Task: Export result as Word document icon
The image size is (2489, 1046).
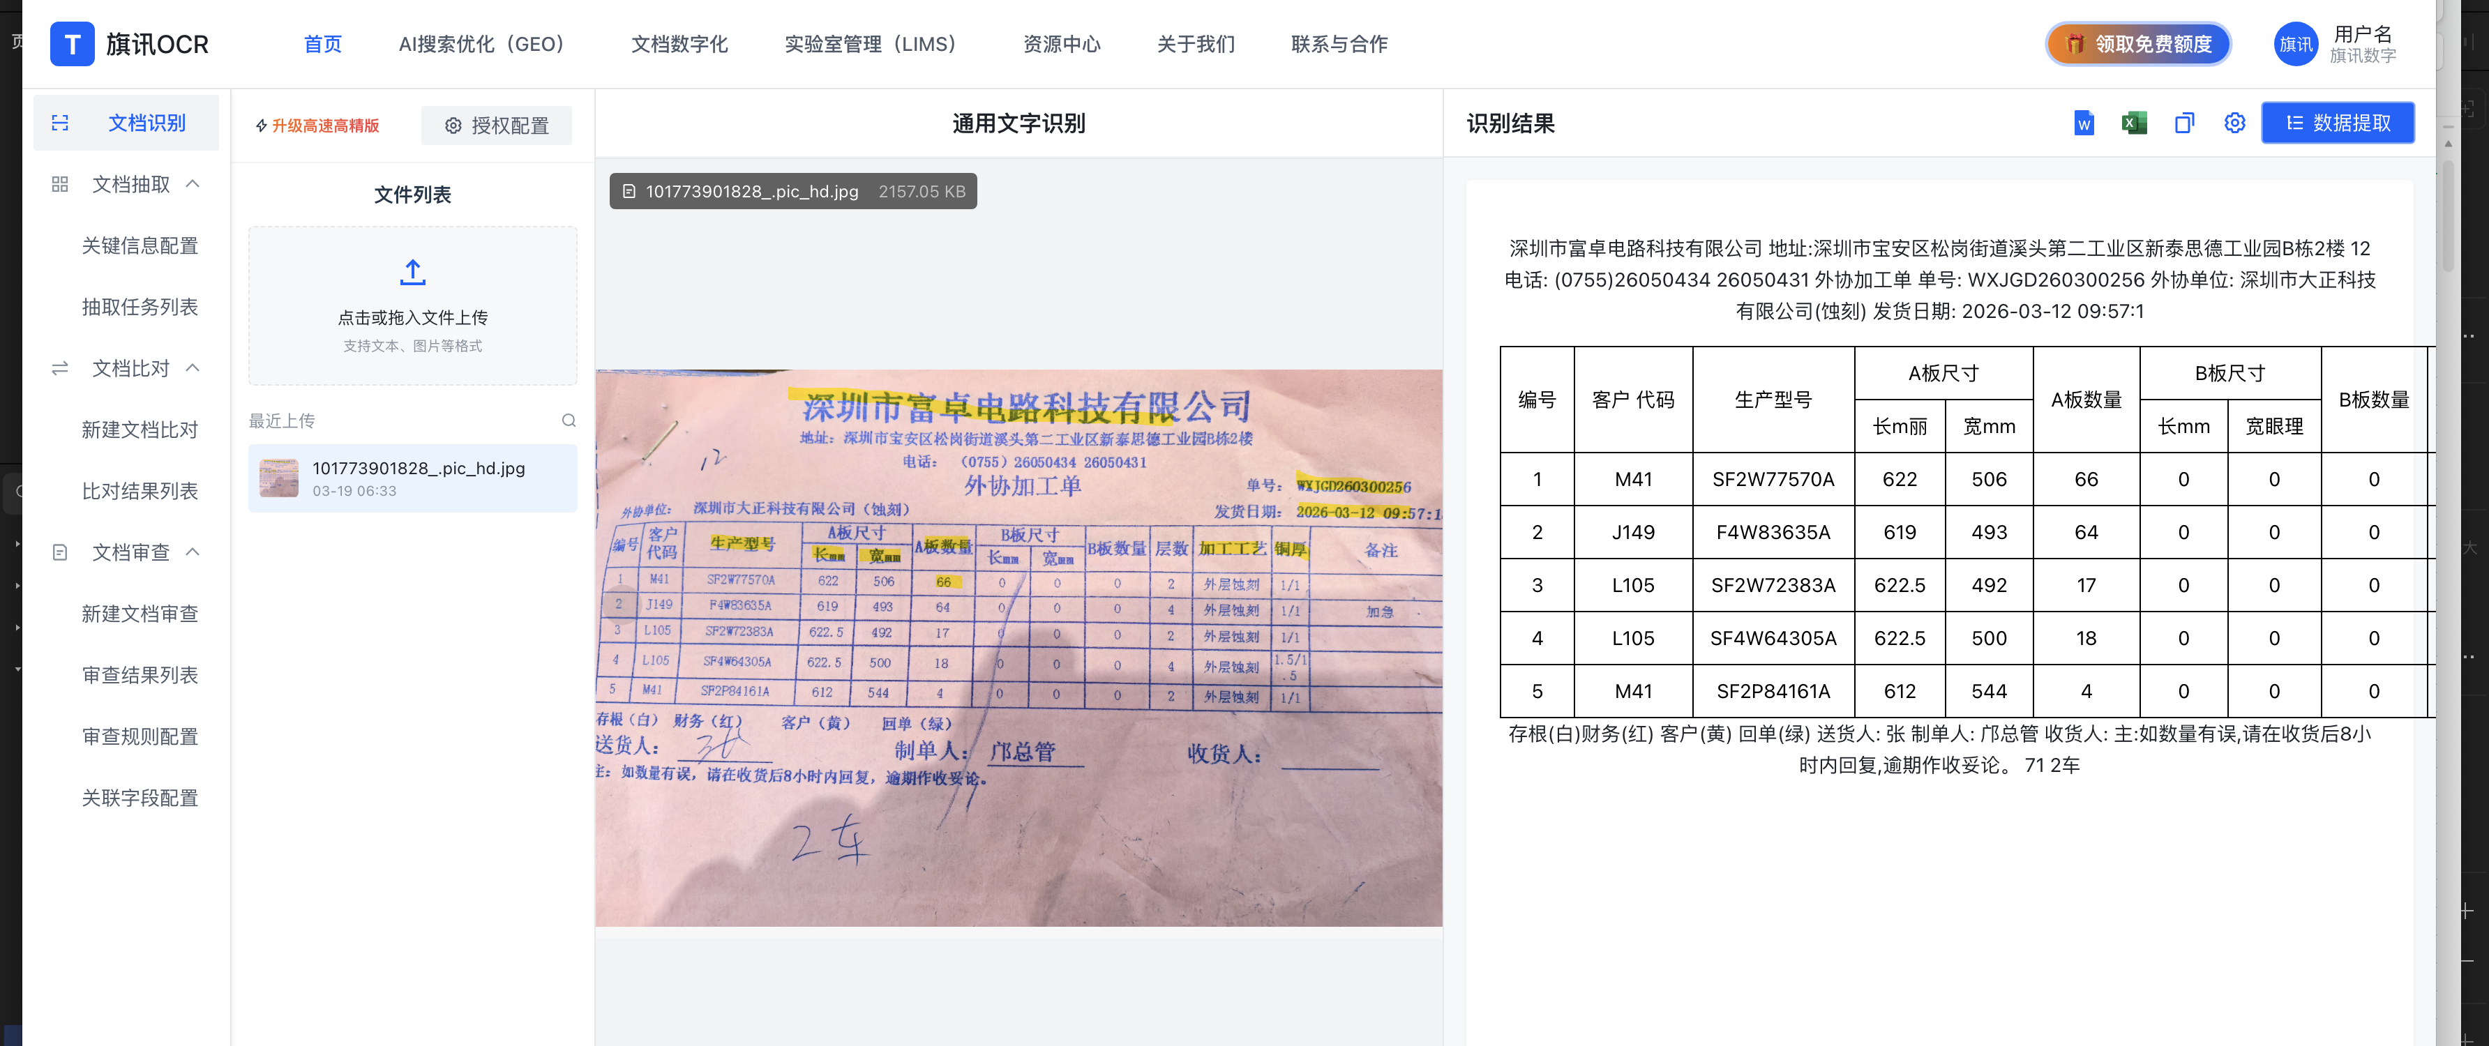Action: (2083, 123)
